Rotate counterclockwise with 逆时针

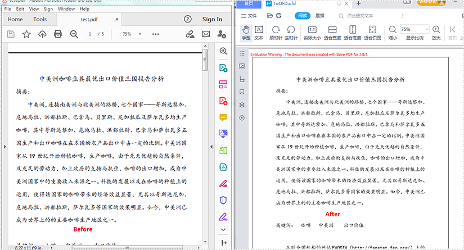click(x=291, y=33)
